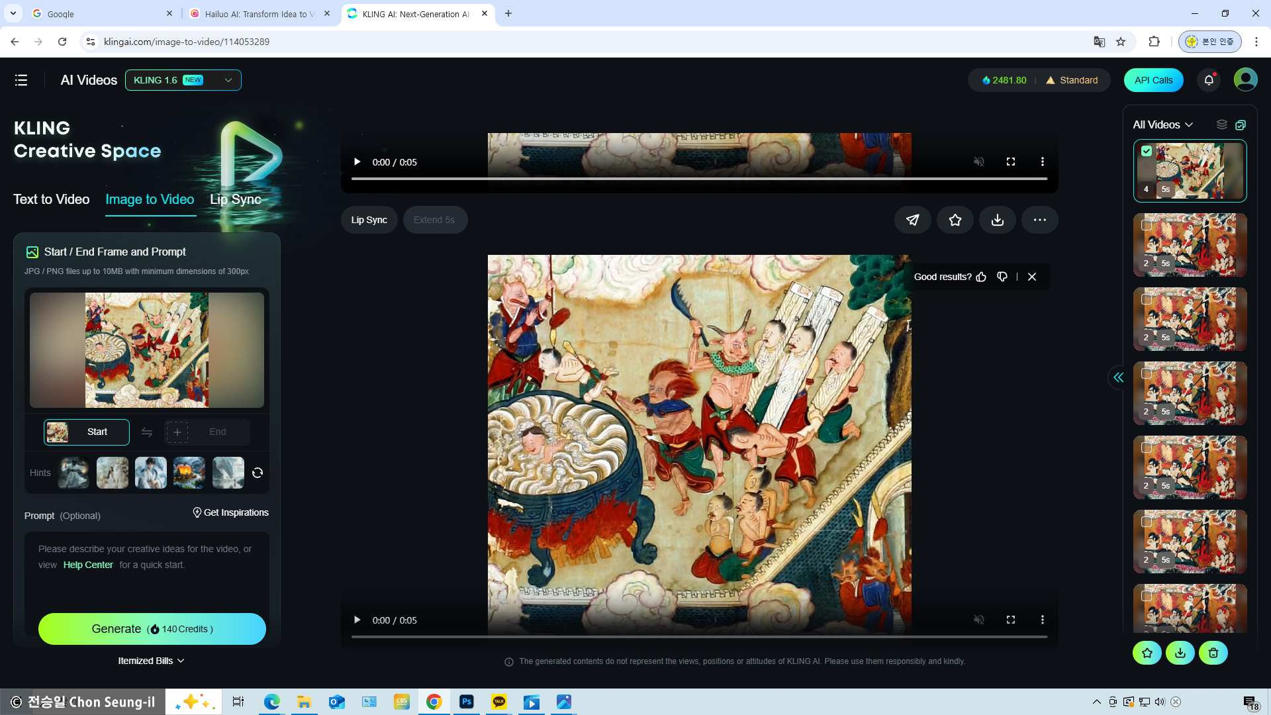1271x715 pixels.
Task: Swap start and end frames
Action: click(147, 432)
